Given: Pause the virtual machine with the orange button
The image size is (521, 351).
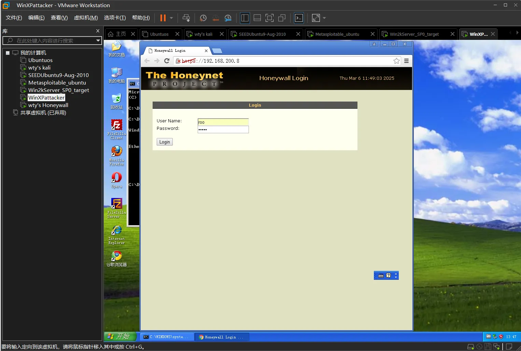Looking at the screenshot, I should [163, 18].
